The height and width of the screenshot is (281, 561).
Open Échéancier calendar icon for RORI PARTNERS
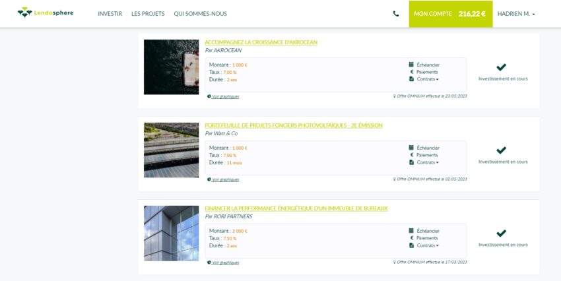click(x=411, y=231)
